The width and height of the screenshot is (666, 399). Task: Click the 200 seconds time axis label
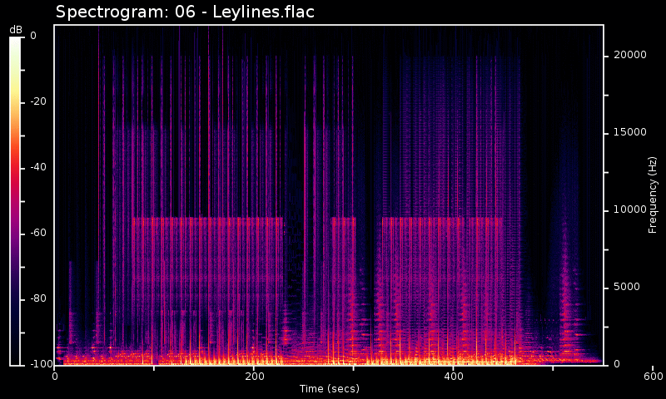pyautogui.click(x=254, y=377)
